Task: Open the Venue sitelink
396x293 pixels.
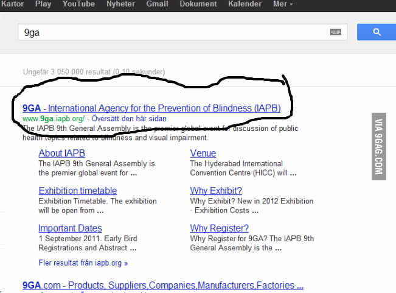Action: (x=203, y=153)
